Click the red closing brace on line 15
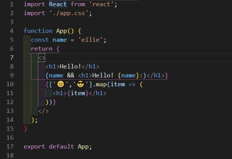Screen dimensions: 232x159 26,129
